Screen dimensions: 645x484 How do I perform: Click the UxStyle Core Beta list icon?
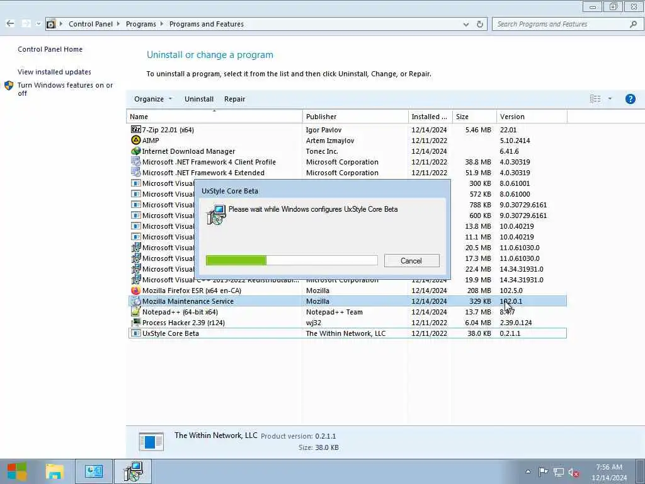[136, 333]
